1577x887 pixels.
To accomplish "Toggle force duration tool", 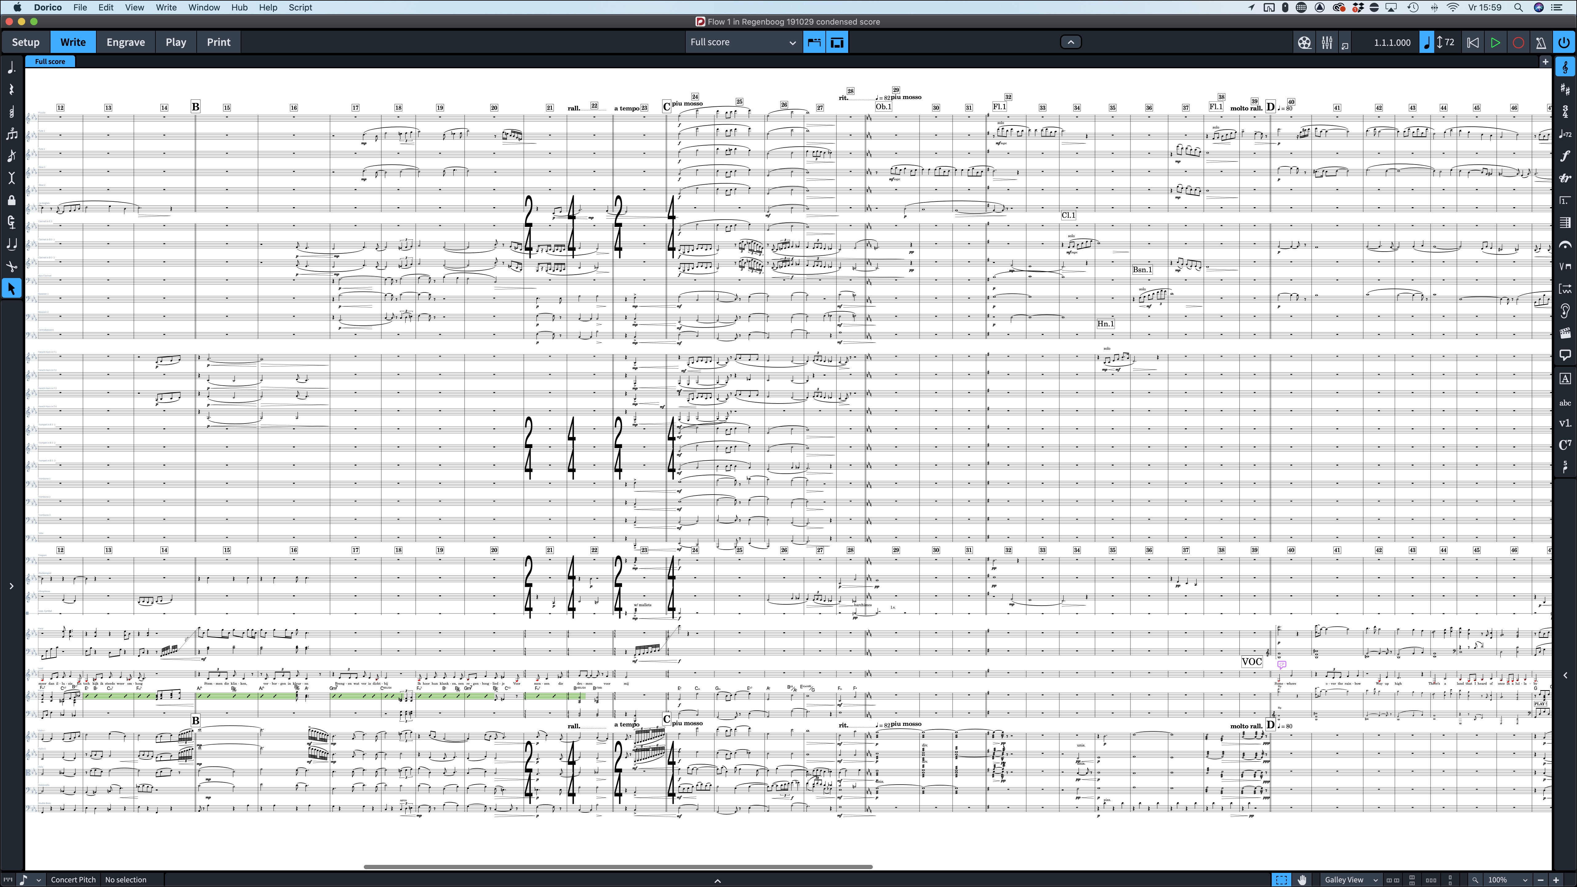I will [x=12, y=222].
